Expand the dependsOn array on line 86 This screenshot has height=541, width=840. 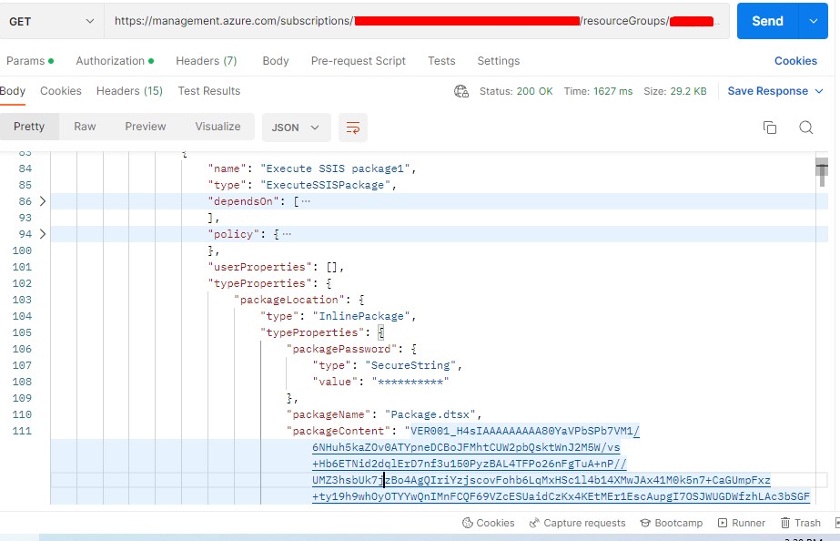42,201
